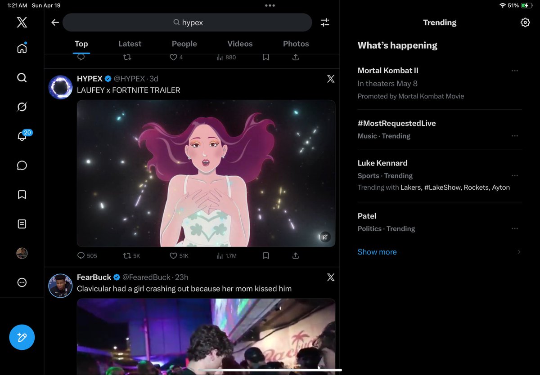540x375 pixels.
Task: View analytics showing 880 views
Action: click(226, 58)
